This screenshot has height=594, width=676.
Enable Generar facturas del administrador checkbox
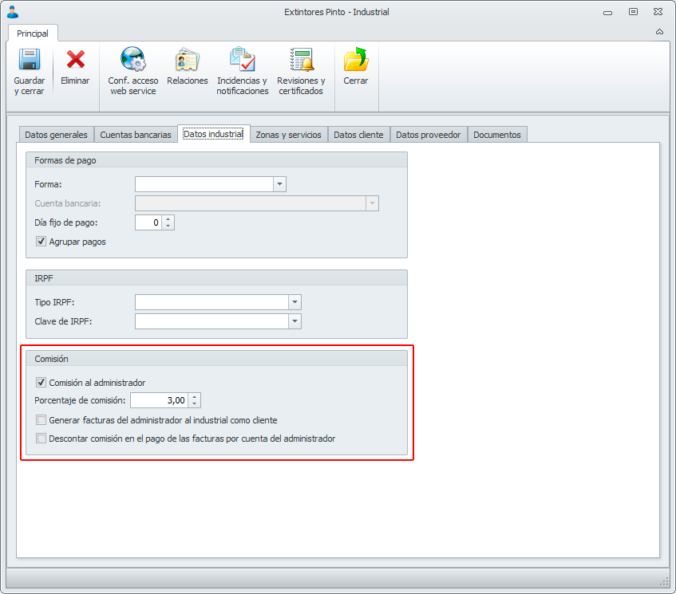pos(41,419)
